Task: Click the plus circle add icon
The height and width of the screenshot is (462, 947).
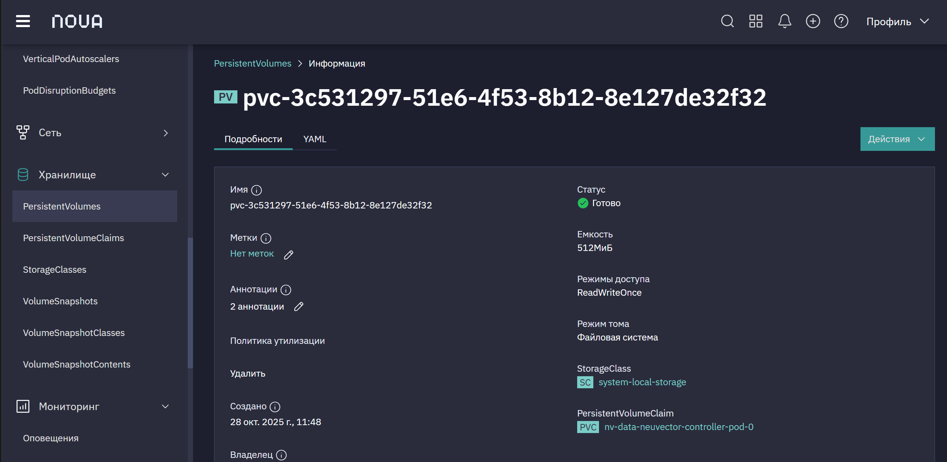Action: coord(813,21)
